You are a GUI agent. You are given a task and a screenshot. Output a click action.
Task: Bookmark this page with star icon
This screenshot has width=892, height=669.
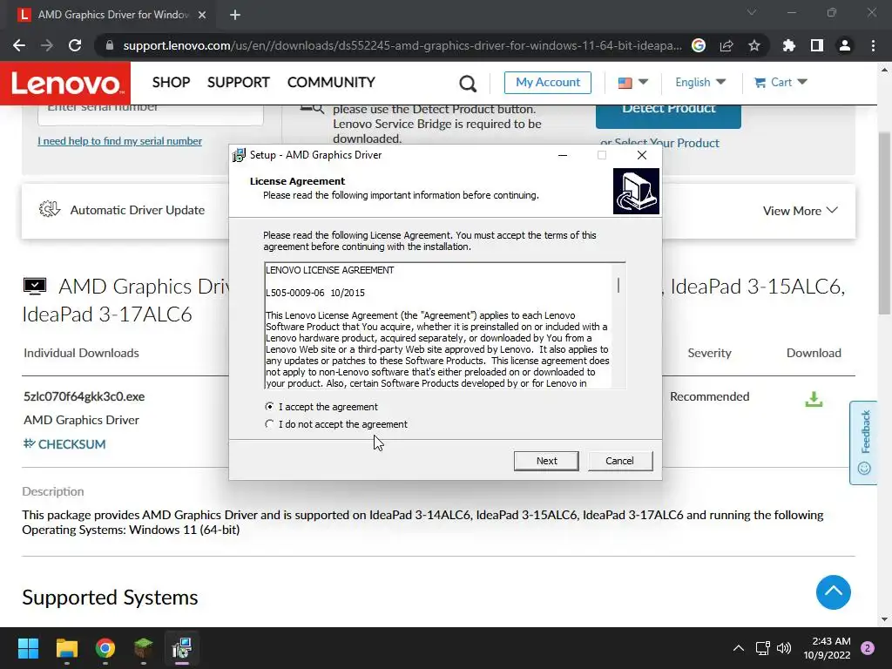[754, 45]
